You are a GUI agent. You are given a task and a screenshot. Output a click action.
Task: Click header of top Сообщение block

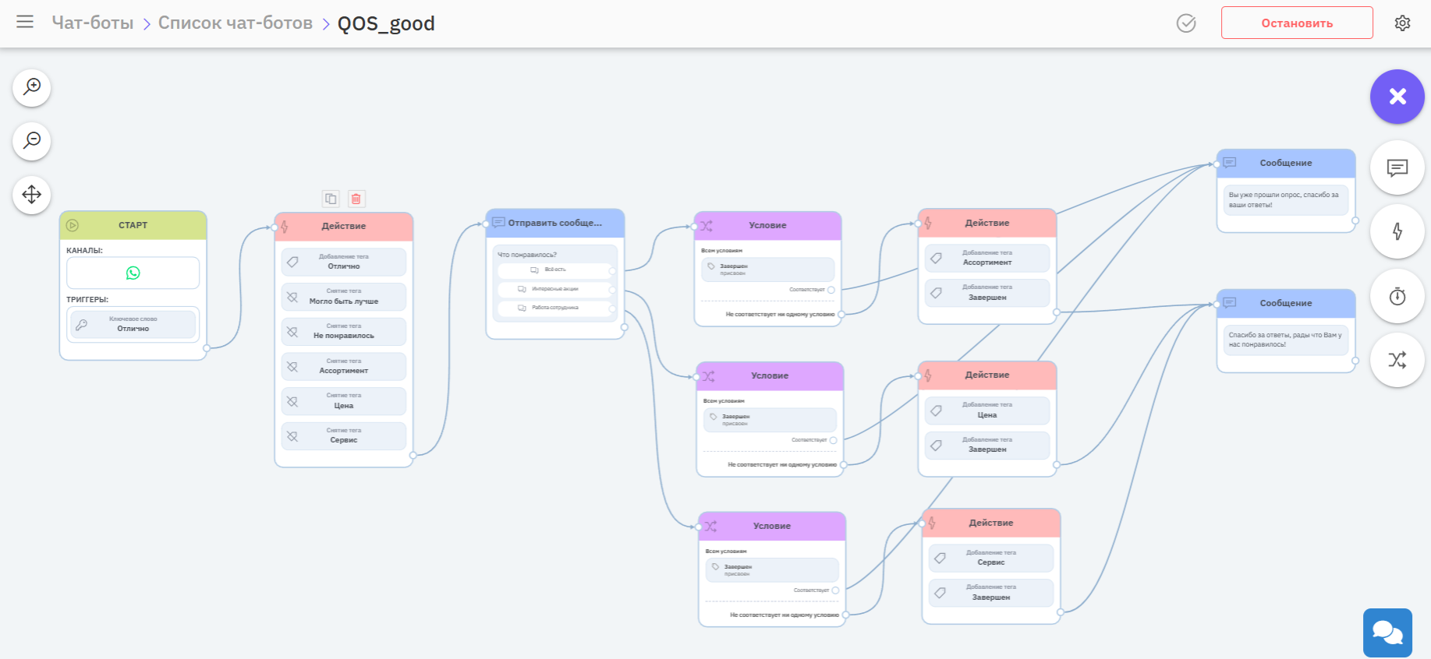tap(1286, 163)
